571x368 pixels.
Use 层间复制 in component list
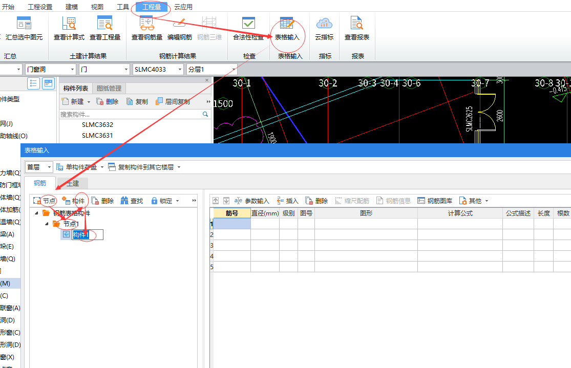pos(173,101)
